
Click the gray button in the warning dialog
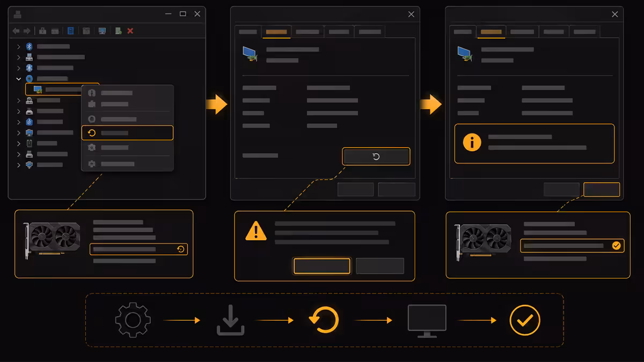[379, 265]
